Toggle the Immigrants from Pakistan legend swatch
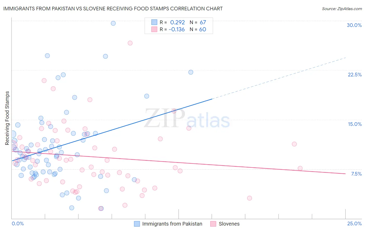This screenshot has height=231, width=365. [x=137, y=224]
